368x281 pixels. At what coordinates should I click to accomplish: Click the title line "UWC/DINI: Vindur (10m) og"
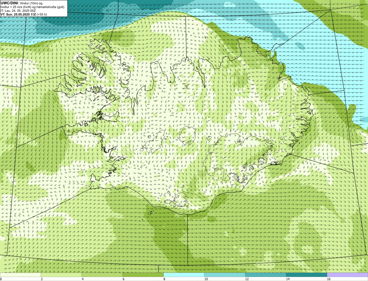pyautogui.click(x=21, y=3)
